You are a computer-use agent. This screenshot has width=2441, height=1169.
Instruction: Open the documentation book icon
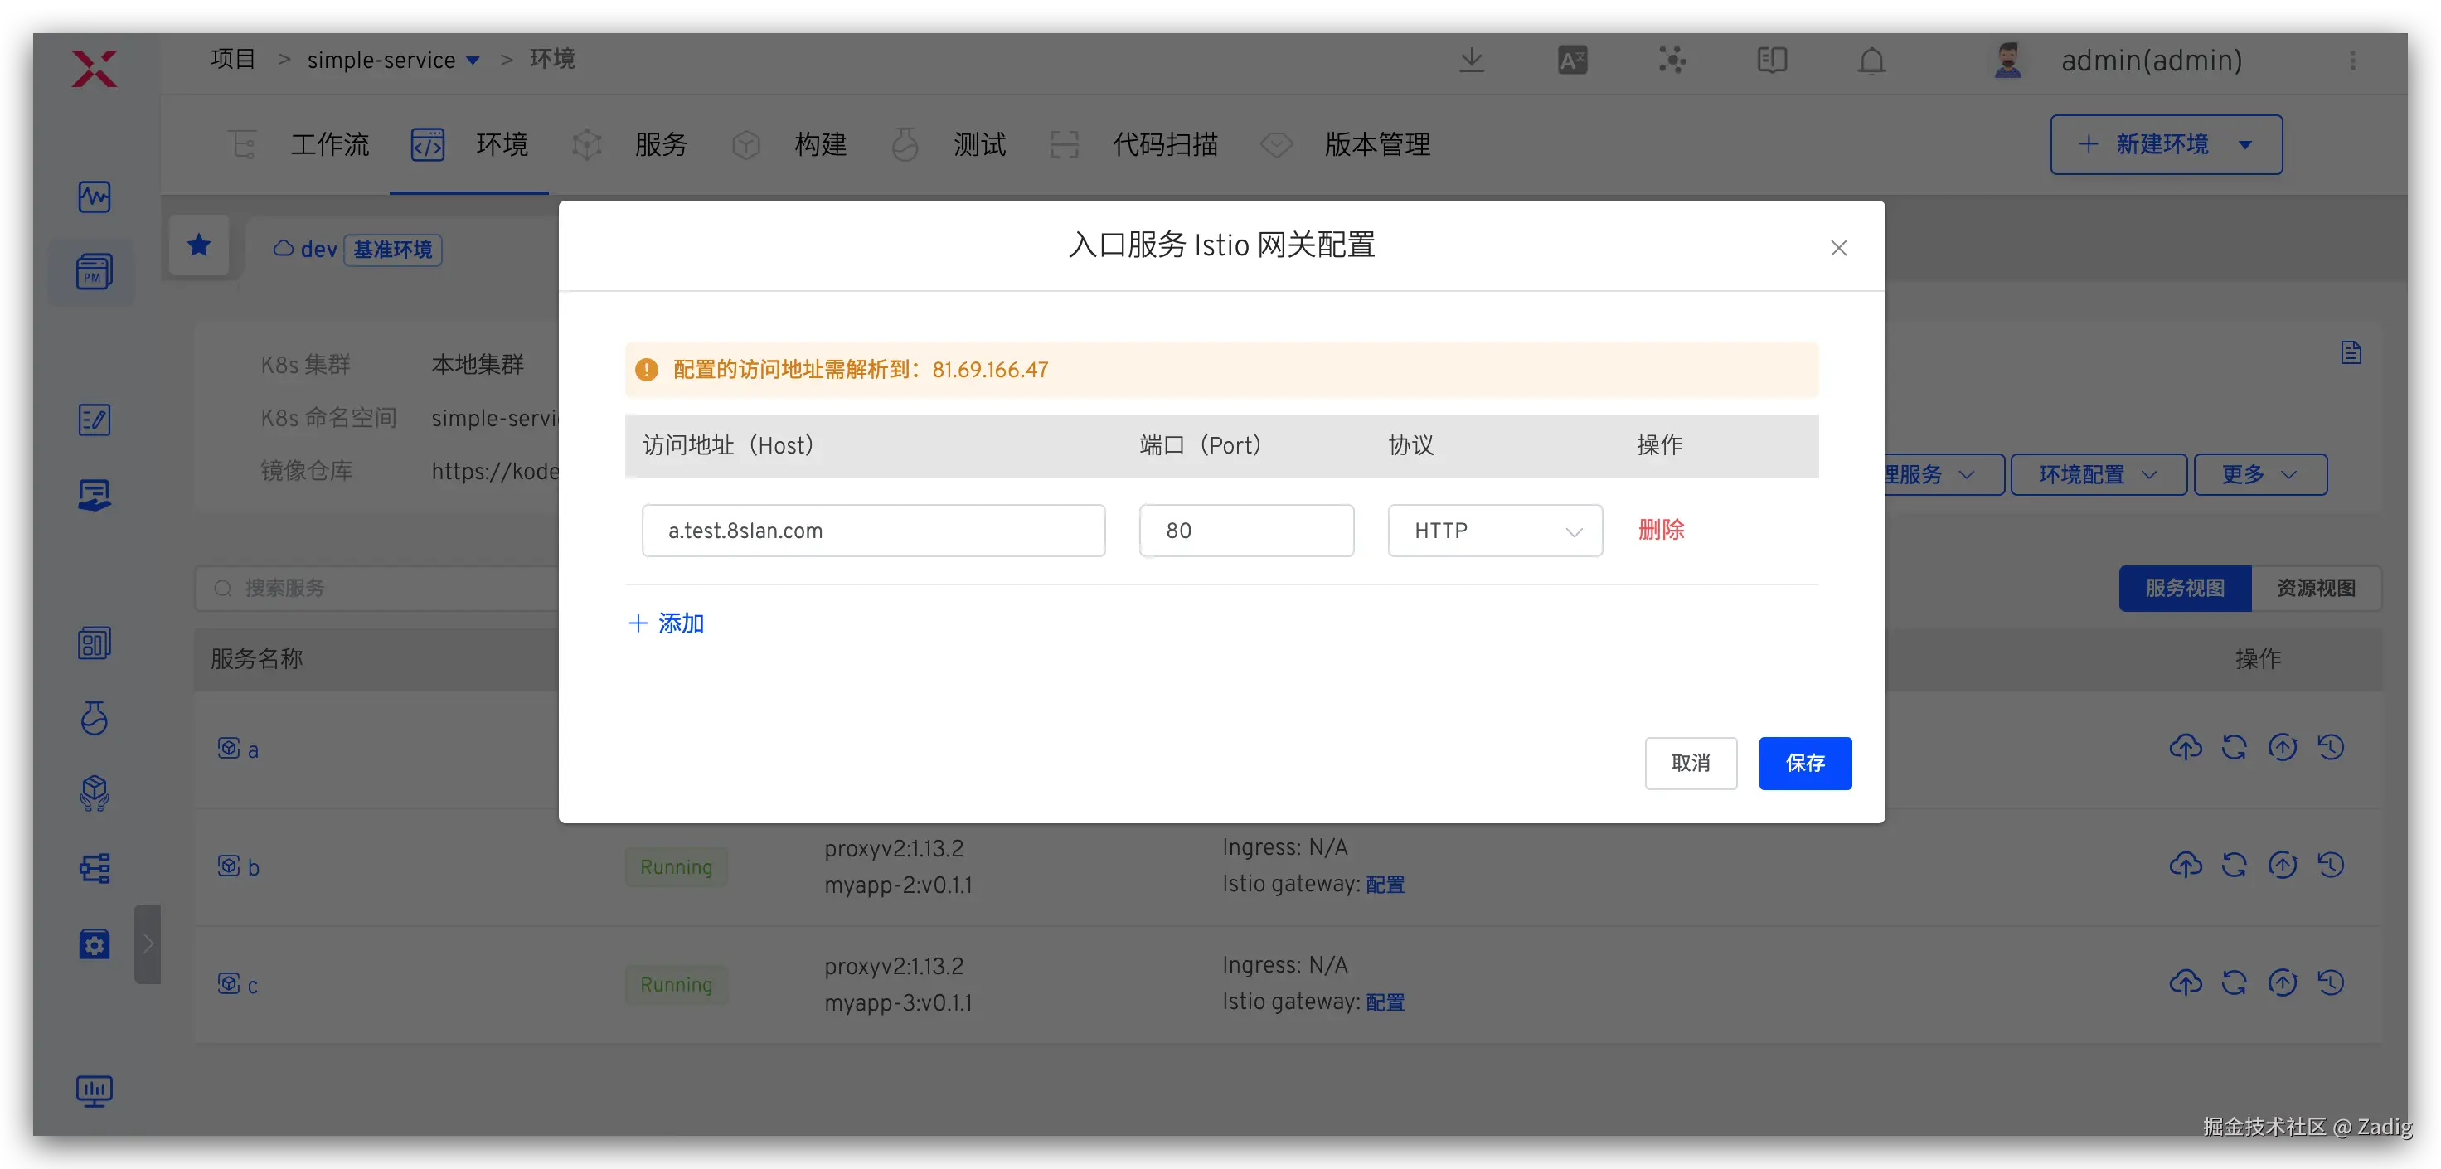1771,61
